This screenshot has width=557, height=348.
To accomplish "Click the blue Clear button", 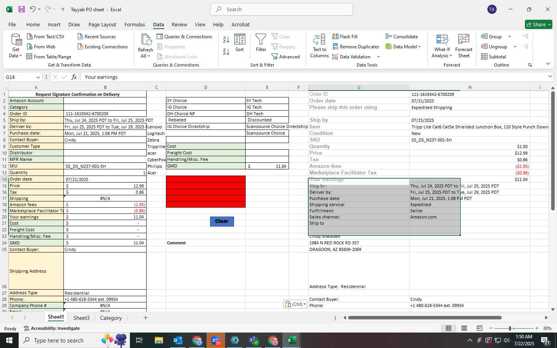I will (x=222, y=221).
